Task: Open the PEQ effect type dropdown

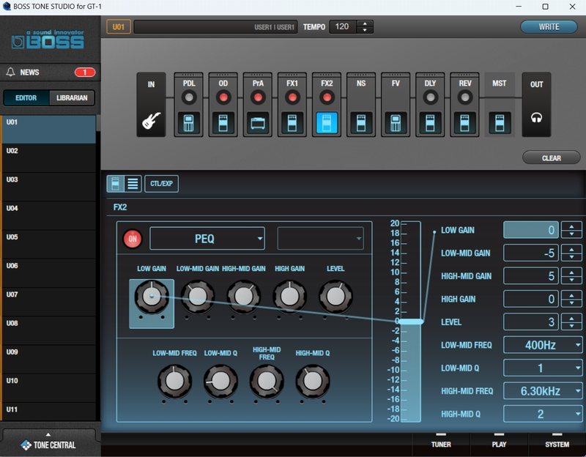Action: click(207, 239)
